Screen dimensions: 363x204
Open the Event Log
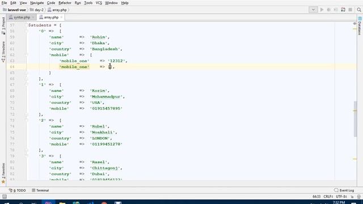point(344,190)
